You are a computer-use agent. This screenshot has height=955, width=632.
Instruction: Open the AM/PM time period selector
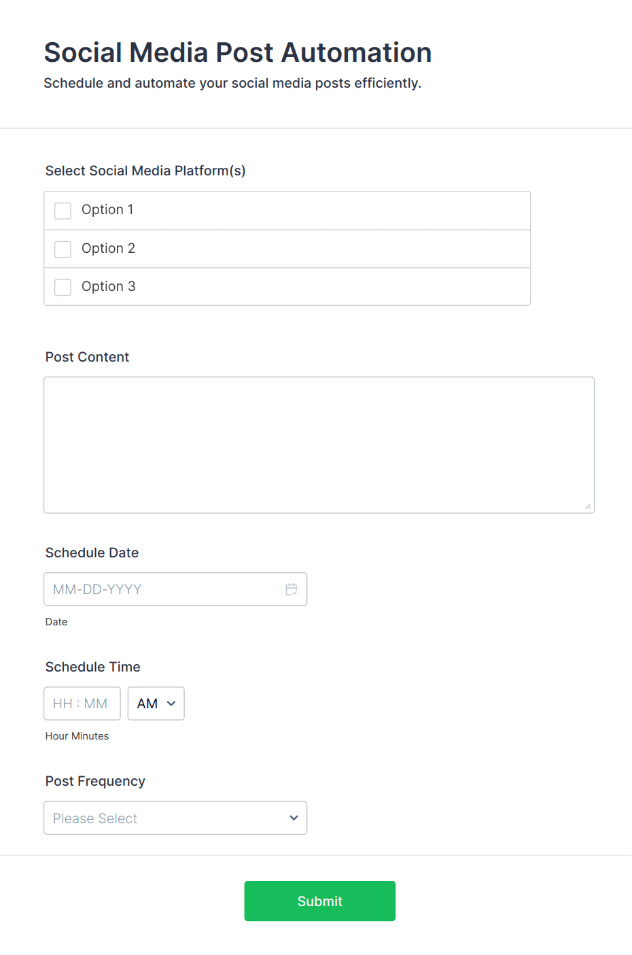pyautogui.click(x=156, y=704)
